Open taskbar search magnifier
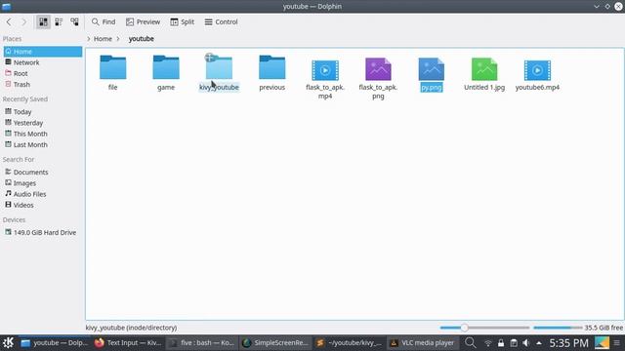625x351 pixels. click(x=471, y=342)
